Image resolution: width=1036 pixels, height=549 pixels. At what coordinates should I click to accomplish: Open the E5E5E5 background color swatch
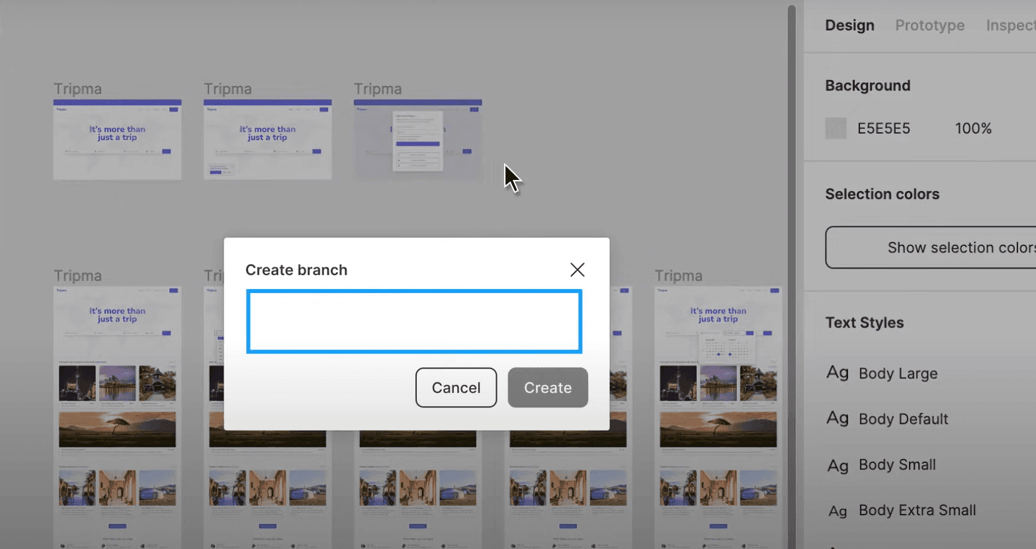pos(835,128)
